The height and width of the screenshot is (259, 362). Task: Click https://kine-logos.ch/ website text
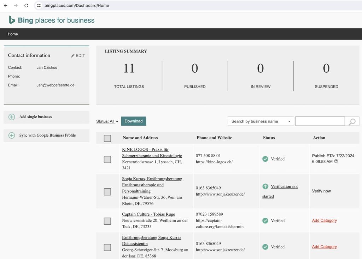(x=214, y=162)
